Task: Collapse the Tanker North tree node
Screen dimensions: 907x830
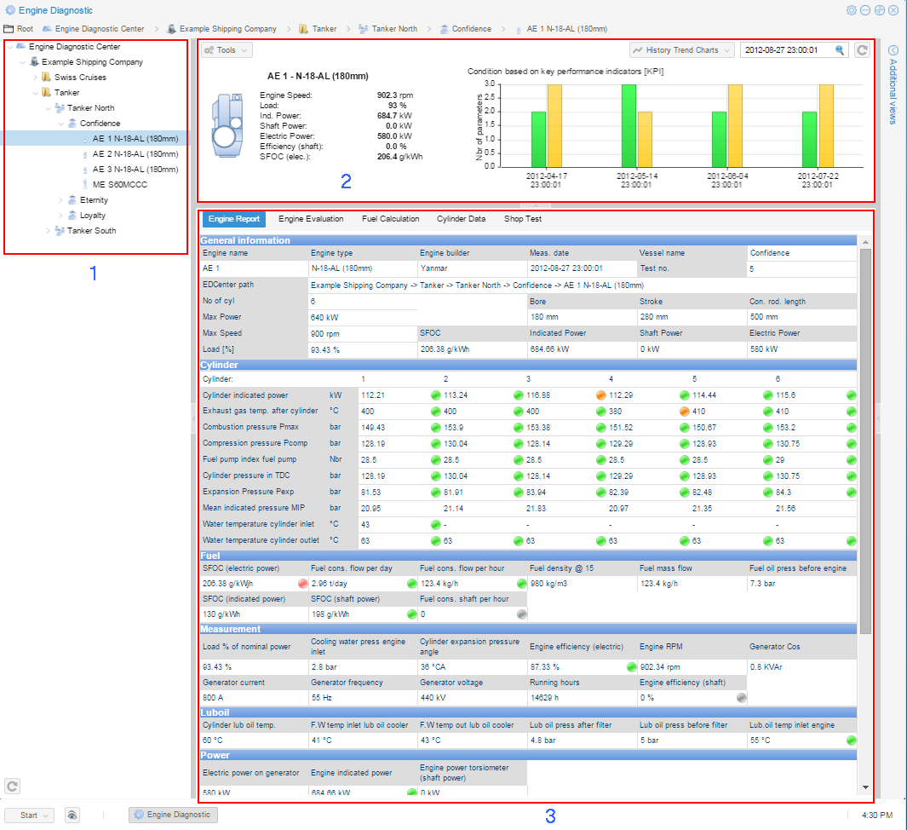Action: point(49,108)
